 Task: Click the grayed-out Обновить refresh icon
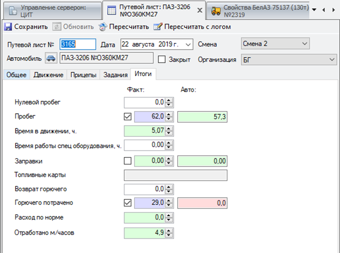click(x=57, y=27)
